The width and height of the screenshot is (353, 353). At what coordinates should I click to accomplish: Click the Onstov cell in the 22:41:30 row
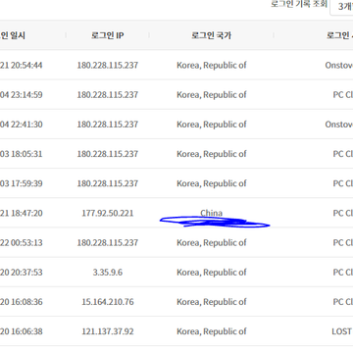pos(339,125)
